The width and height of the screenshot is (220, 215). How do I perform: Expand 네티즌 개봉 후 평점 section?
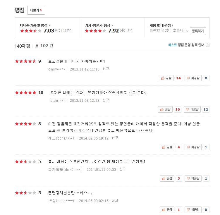[x=35, y=25]
